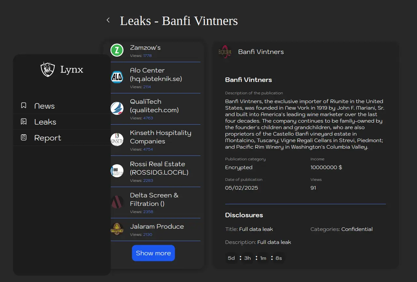Click the back arrow beside the Leaks title
The height and width of the screenshot is (282, 417).
click(x=108, y=20)
